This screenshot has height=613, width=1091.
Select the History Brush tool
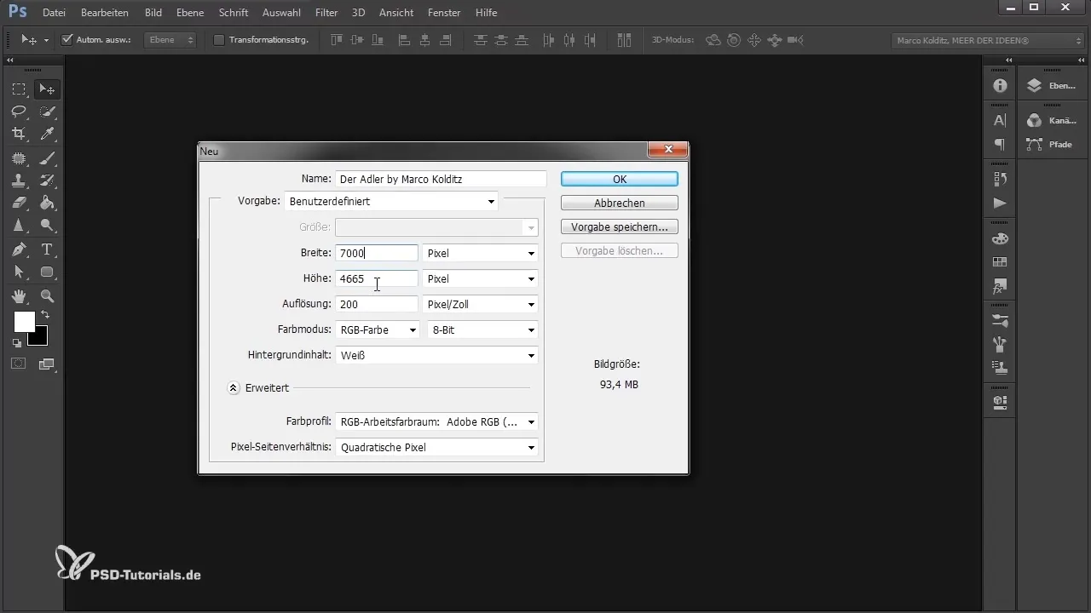pyautogui.click(x=47, y=180)
